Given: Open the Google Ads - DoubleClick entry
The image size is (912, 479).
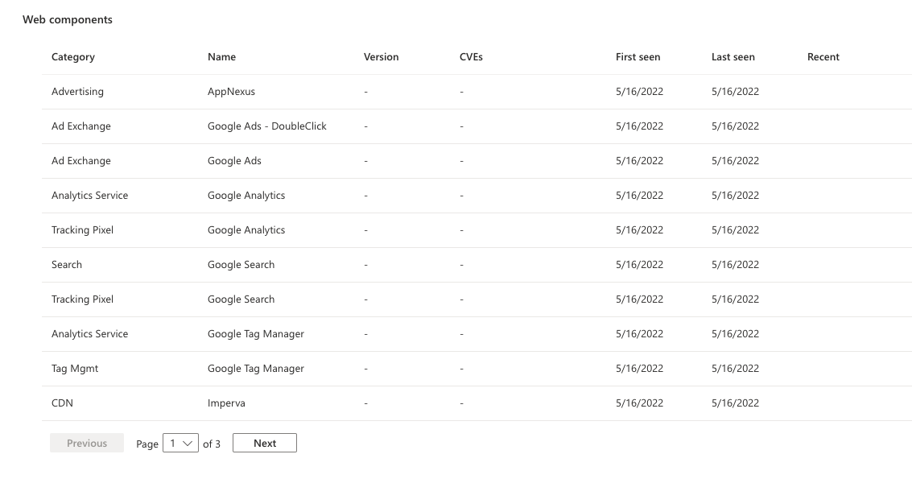Looking at the screenshot, I should point(266,126).
